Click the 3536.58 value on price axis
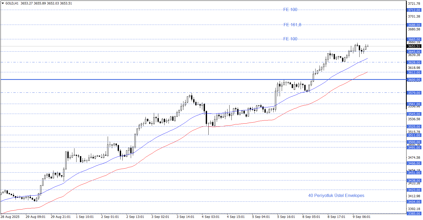This screenshot has width=423, height=220. click(x=414, y=119)
